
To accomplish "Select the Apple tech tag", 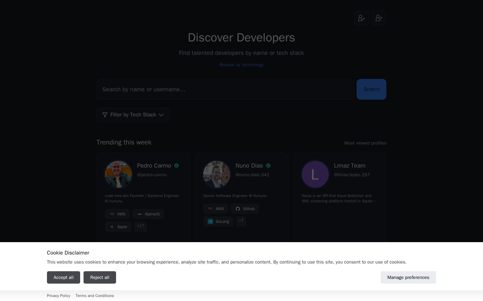I will point(118,227).
